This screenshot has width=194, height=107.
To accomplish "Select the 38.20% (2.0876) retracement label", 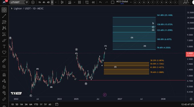I will click(x=157, y=60).
